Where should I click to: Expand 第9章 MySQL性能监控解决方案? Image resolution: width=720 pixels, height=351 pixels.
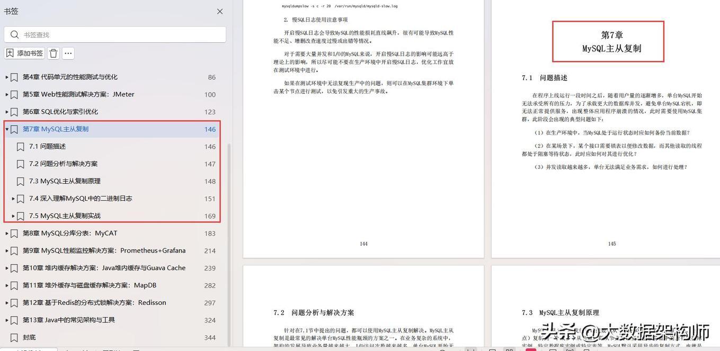coord(7,251)
